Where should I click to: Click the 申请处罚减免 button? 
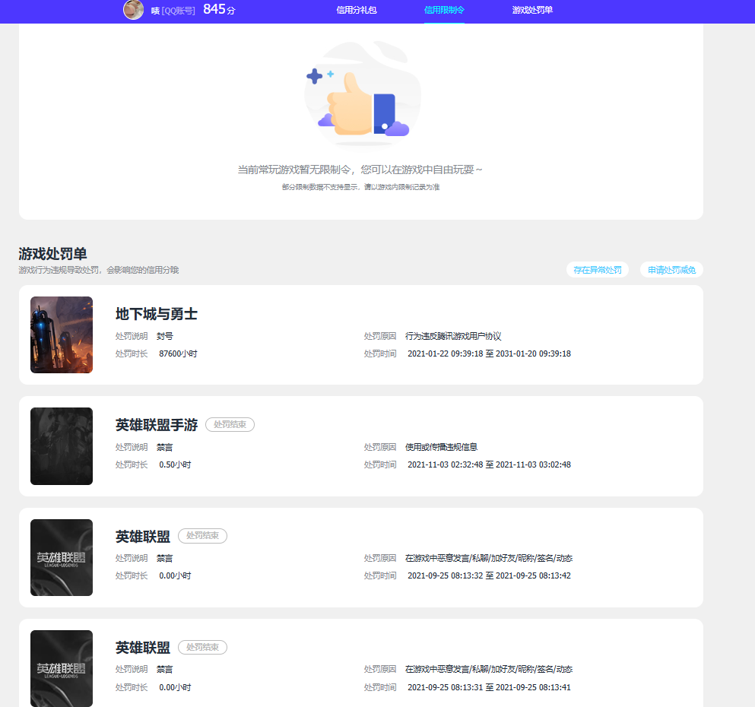coord(671,270)
